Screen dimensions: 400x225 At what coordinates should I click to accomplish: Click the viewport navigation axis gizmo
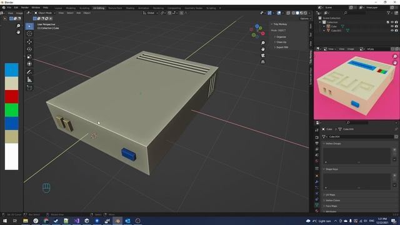tap(257, 31)
